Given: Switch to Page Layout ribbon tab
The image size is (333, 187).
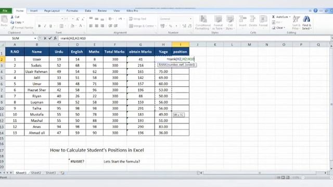Looking at the screenshot, I should click(52, 10).
